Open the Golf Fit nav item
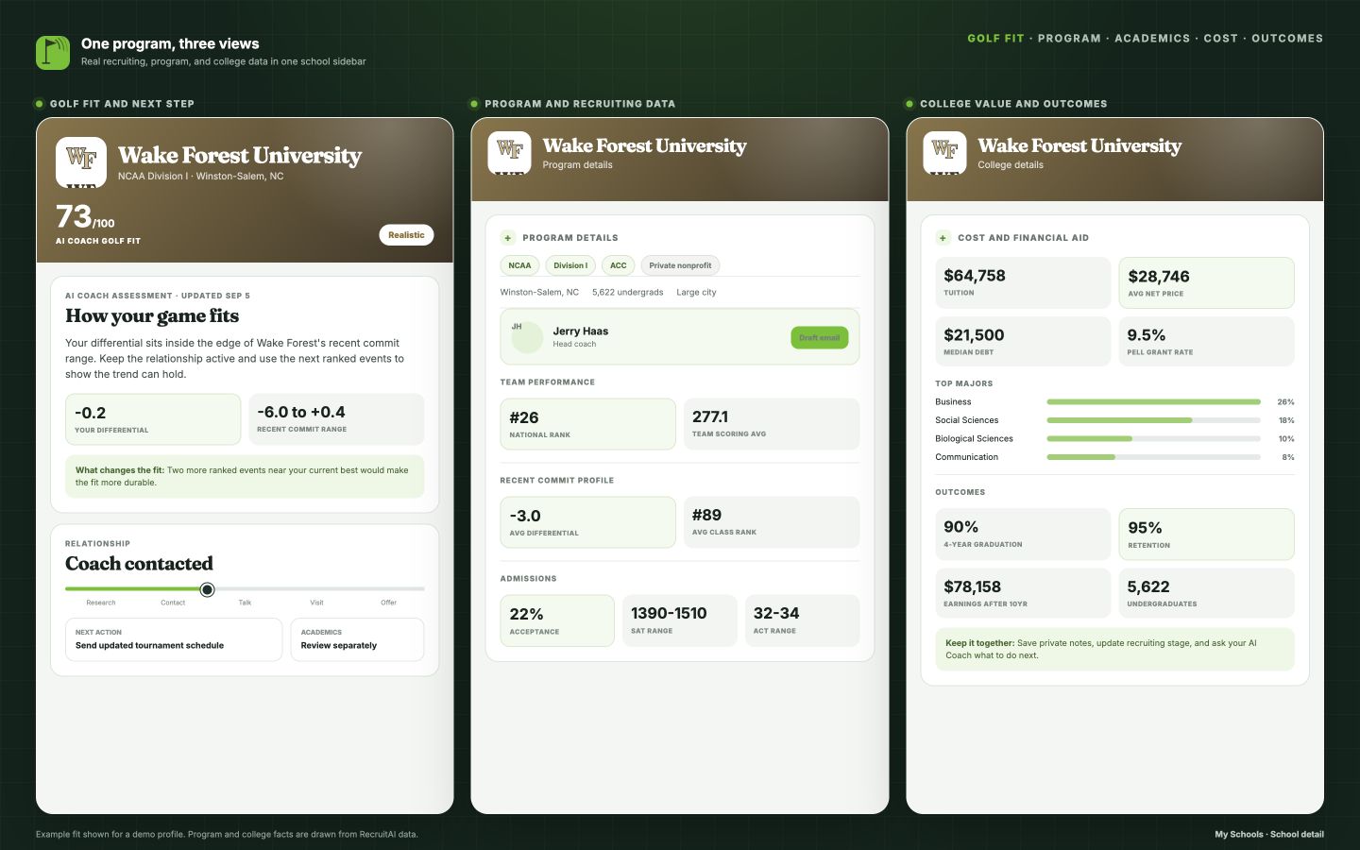Screen dimensions: 1360x850 click(x=995, y=39)
